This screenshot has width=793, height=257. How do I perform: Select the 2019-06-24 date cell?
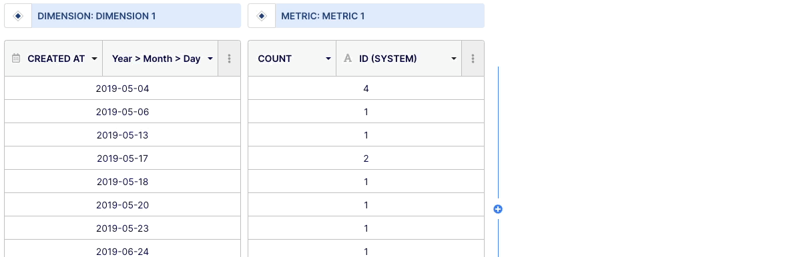pos(122,248)
